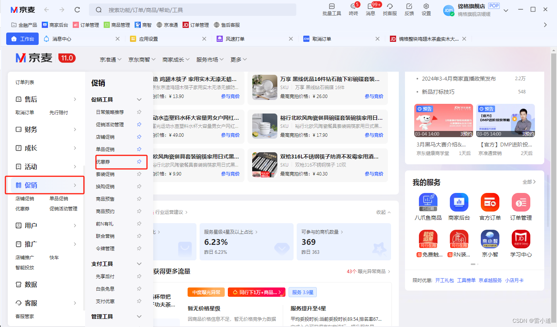Pin 优惠券 with its pin icon
This screenshot has height=327, width=557.
tap(139, 162)
